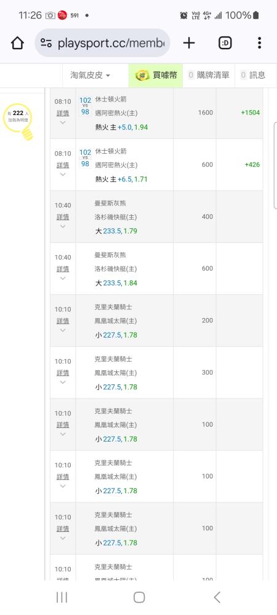The width and height of the screenshot is (277, 615).
Task: Tap the playsport.cc address bar
Action: [x=102, y=43]
